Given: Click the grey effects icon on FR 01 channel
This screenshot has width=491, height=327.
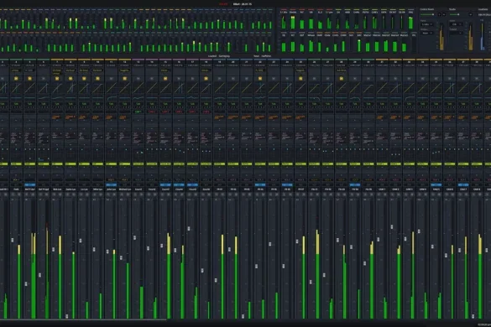Looking at the screenshot, I should [220, 79].
